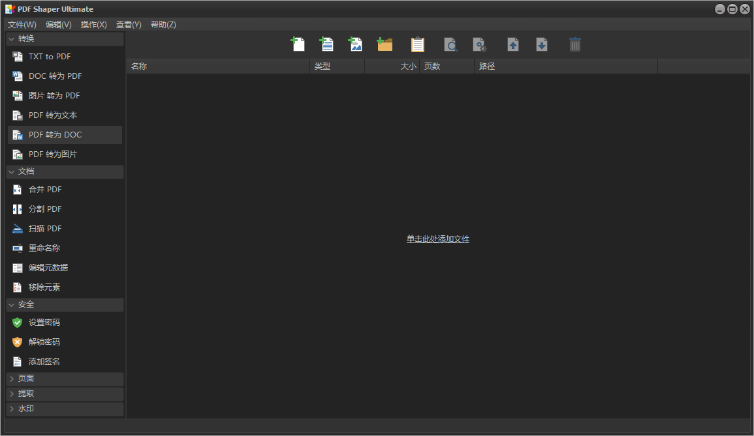754x436 pixels.
Task: Choose the PDF 转为图片 label
Action: (53, 154)
